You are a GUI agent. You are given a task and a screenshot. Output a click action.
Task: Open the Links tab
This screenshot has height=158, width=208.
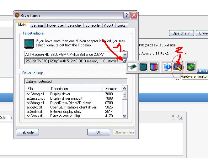(121, 25)
